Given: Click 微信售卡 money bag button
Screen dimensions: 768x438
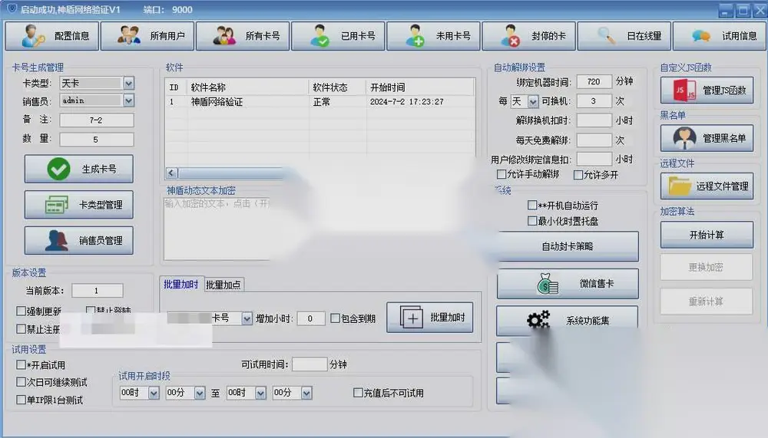Looking at the screenshot, I should 568,283.
